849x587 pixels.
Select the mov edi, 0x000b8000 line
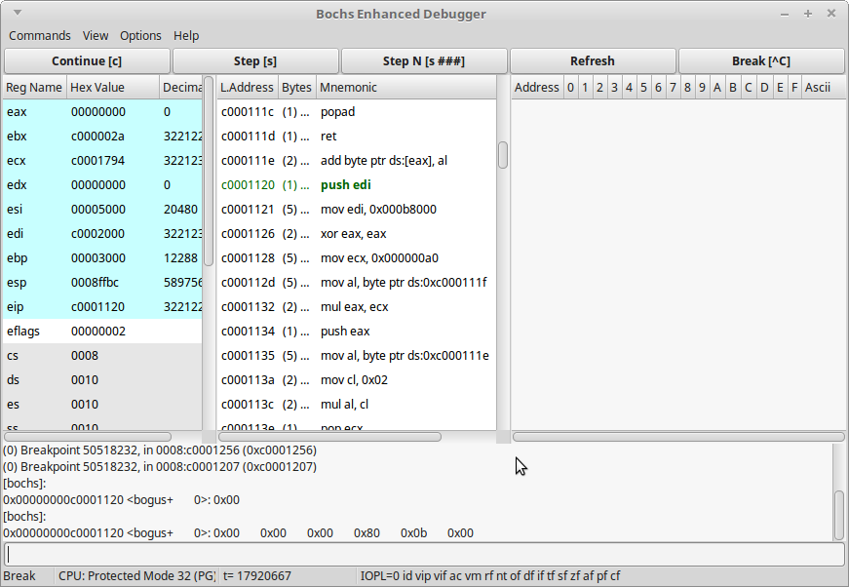357,210
